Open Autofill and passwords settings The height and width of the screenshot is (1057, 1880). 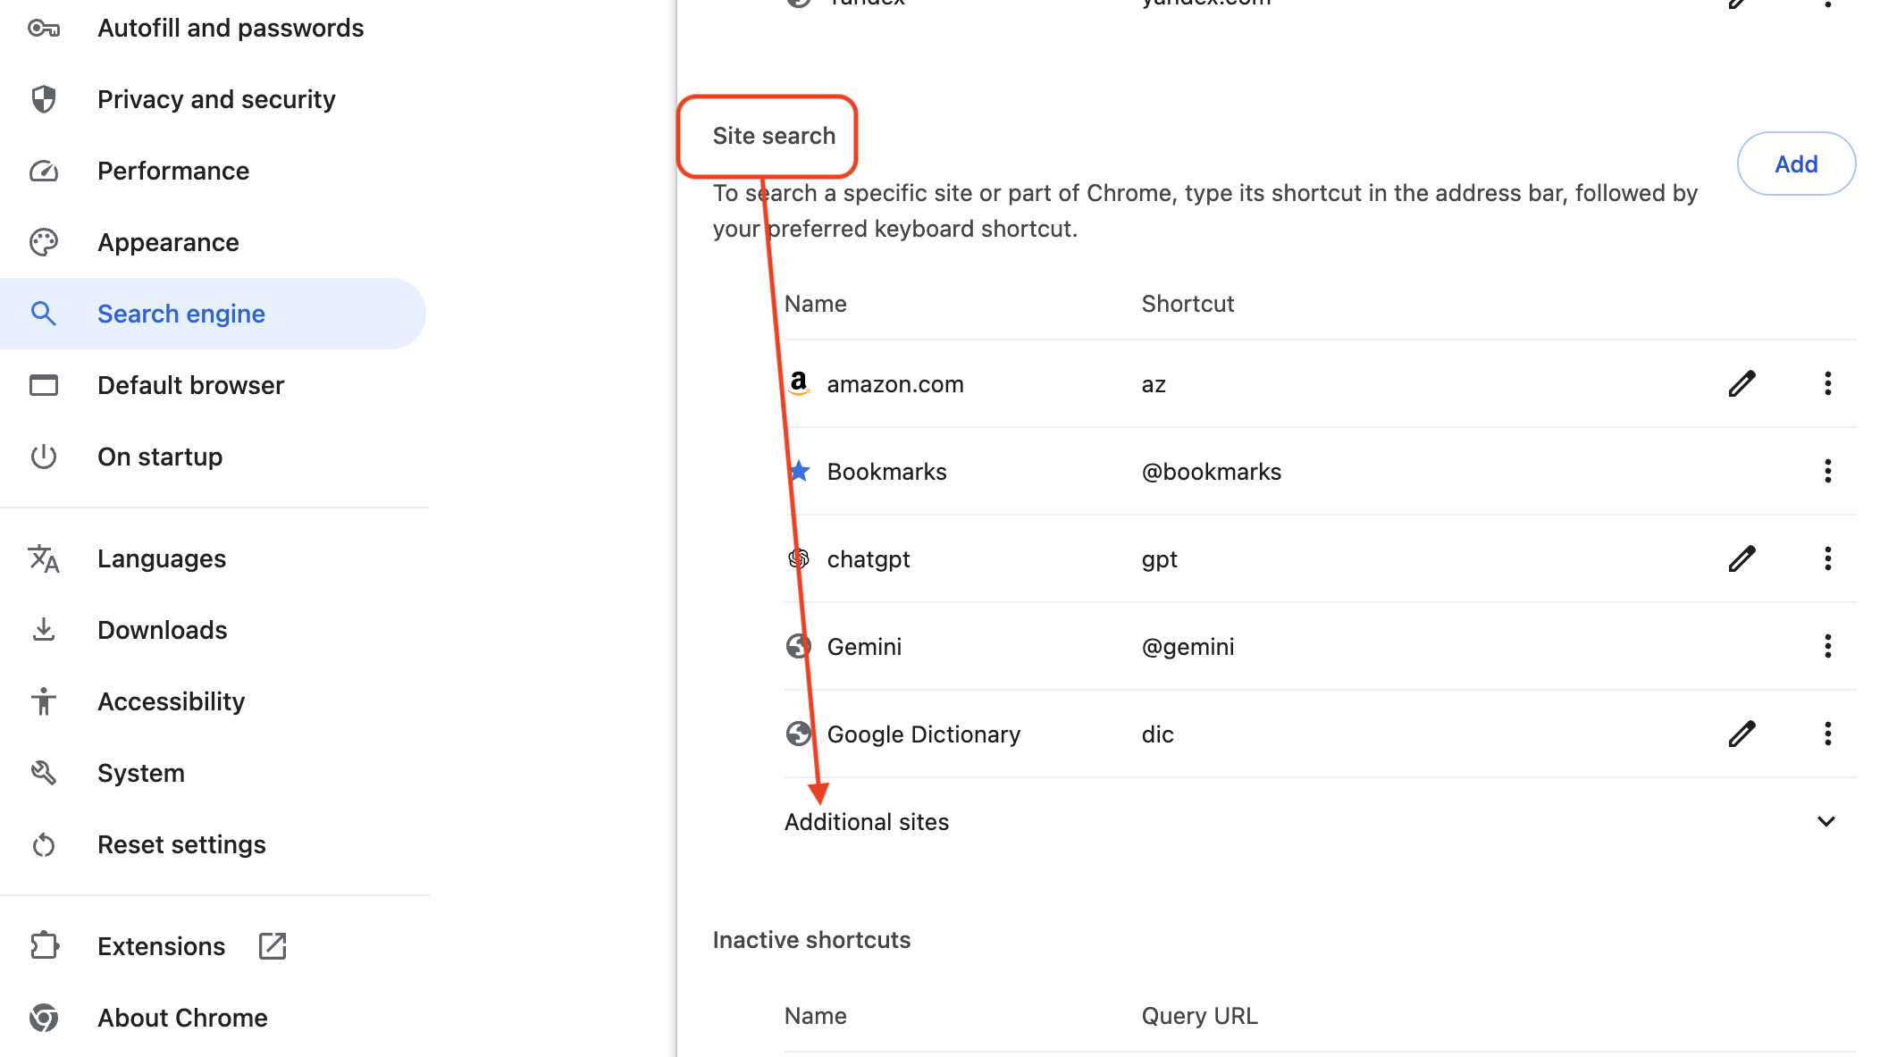(230, 29)
